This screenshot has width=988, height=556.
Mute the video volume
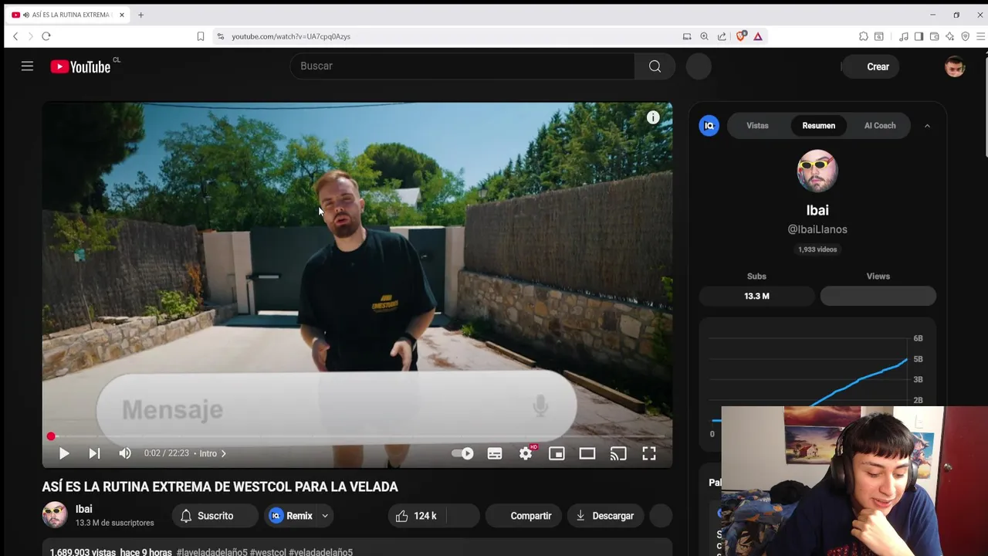(125, 453)
